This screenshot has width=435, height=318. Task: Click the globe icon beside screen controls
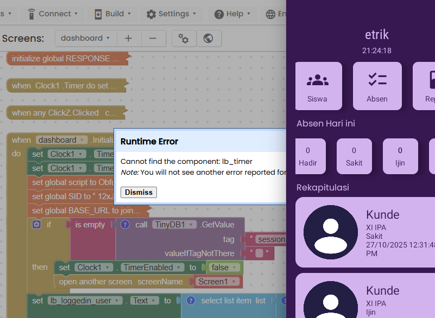208,39
